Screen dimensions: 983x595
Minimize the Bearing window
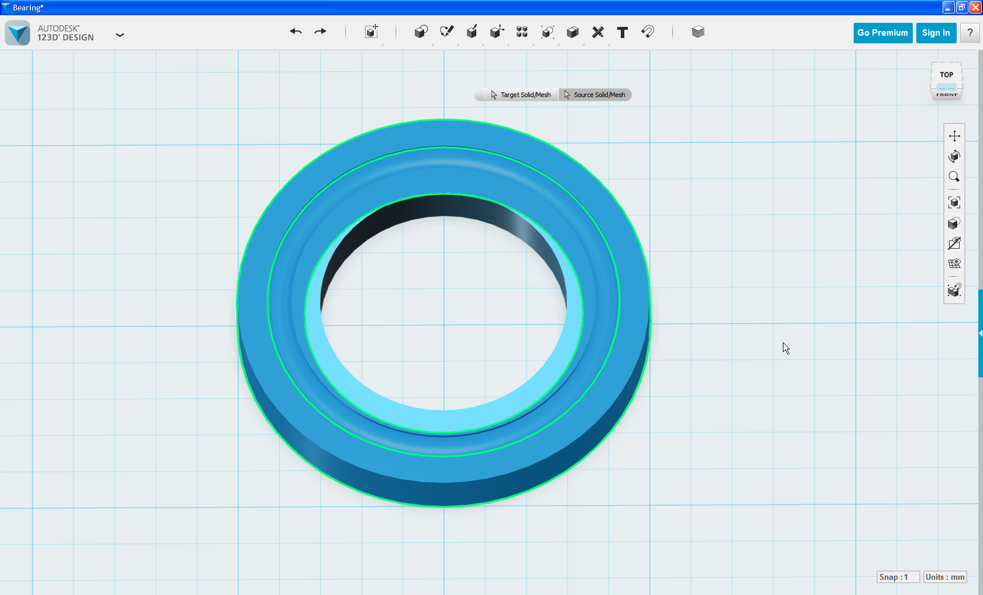(948, 8)
